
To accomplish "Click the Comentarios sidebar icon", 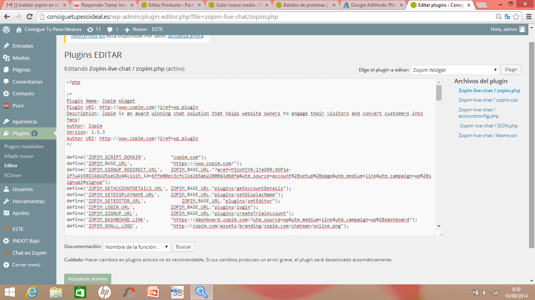I will point(6,82).
